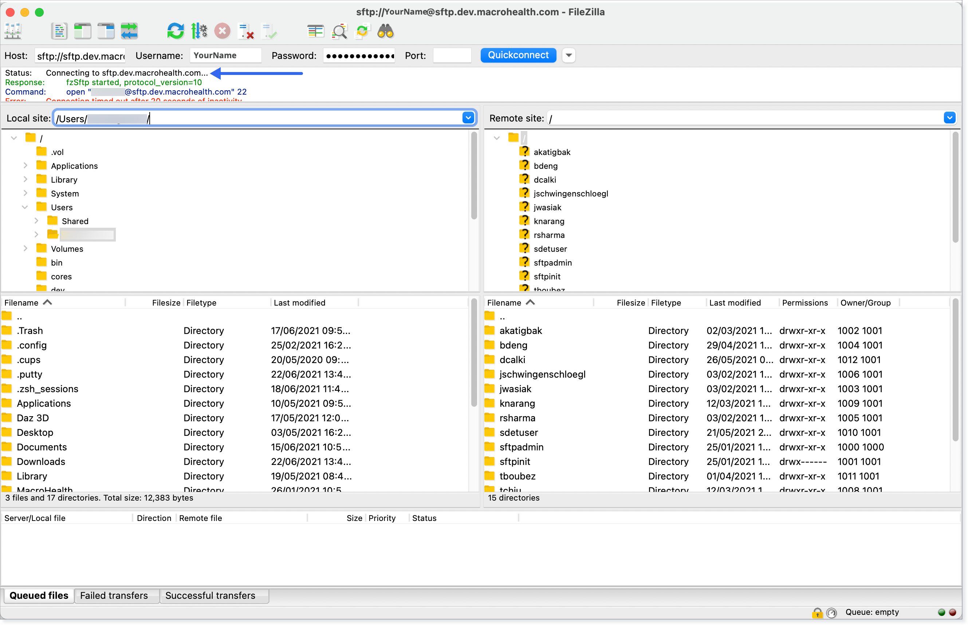Disconnect from the current server

(x=246, y=31)
